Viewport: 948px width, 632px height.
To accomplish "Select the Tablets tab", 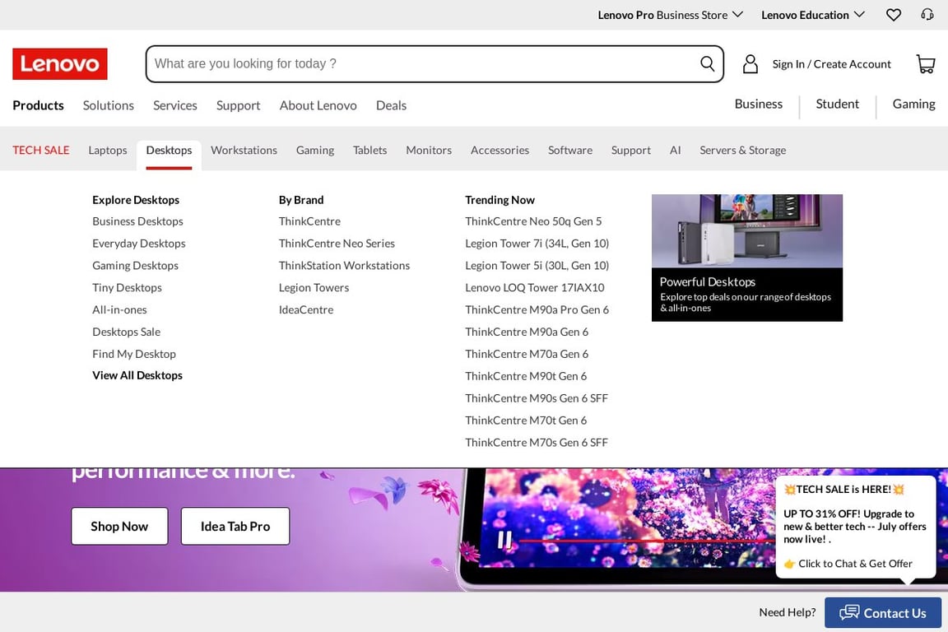I will pyautogui.click(x=370, y=150).
